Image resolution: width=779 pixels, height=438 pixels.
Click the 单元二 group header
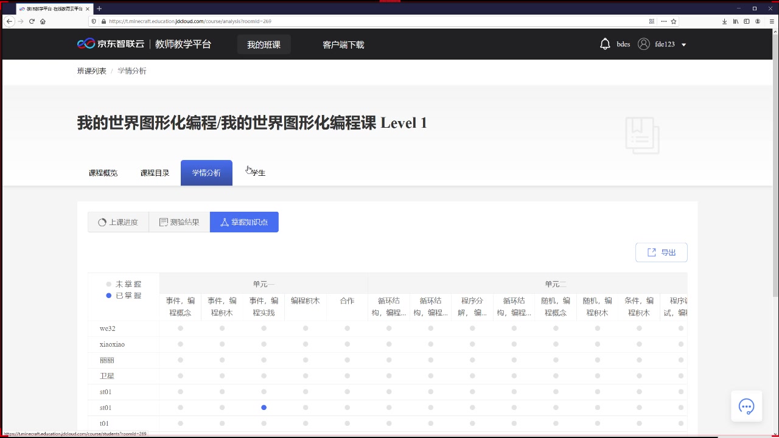(556, 284)
